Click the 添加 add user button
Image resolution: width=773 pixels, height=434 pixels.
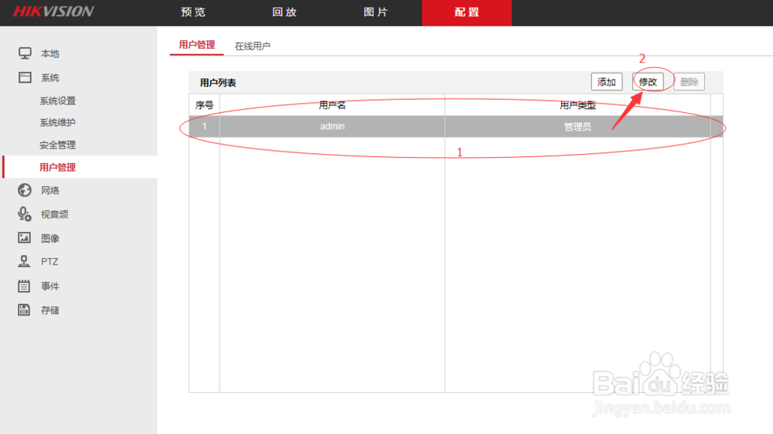click(607, 82)
